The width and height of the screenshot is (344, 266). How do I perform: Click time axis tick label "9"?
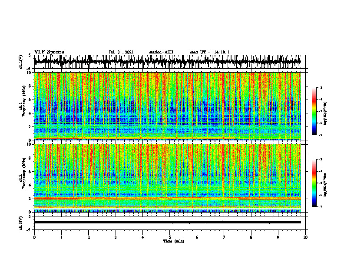point(278,237)
